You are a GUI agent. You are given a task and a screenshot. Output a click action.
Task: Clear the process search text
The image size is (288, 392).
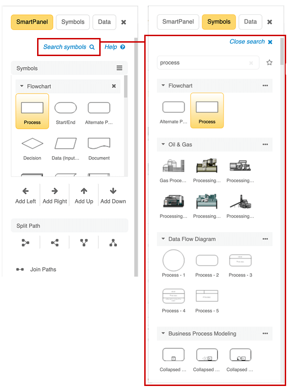point(251,63)
